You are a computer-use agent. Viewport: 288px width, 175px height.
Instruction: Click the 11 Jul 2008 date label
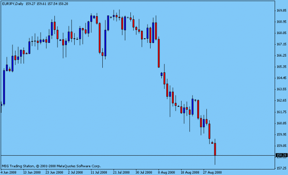point(99,172)
